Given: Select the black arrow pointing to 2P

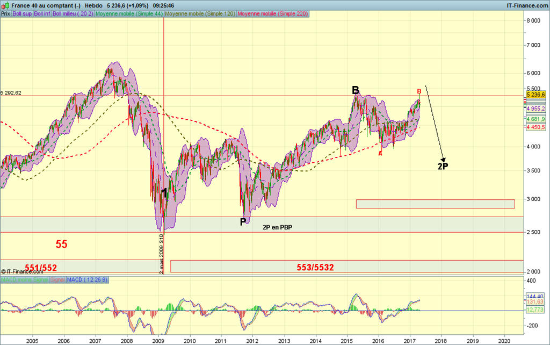Looking at the screenshot, I should click(x=435, y=124).
